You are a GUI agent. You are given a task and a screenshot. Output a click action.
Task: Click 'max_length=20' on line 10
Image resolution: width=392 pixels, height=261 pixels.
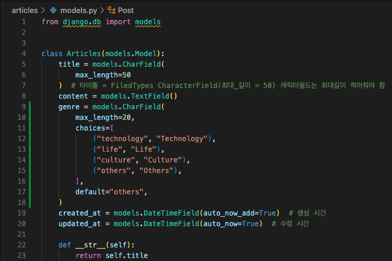tap(103, 118)
